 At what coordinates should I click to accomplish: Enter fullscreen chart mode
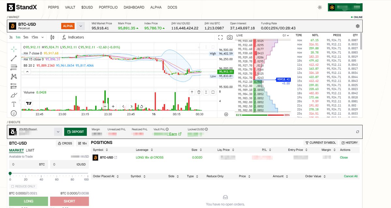221,37
